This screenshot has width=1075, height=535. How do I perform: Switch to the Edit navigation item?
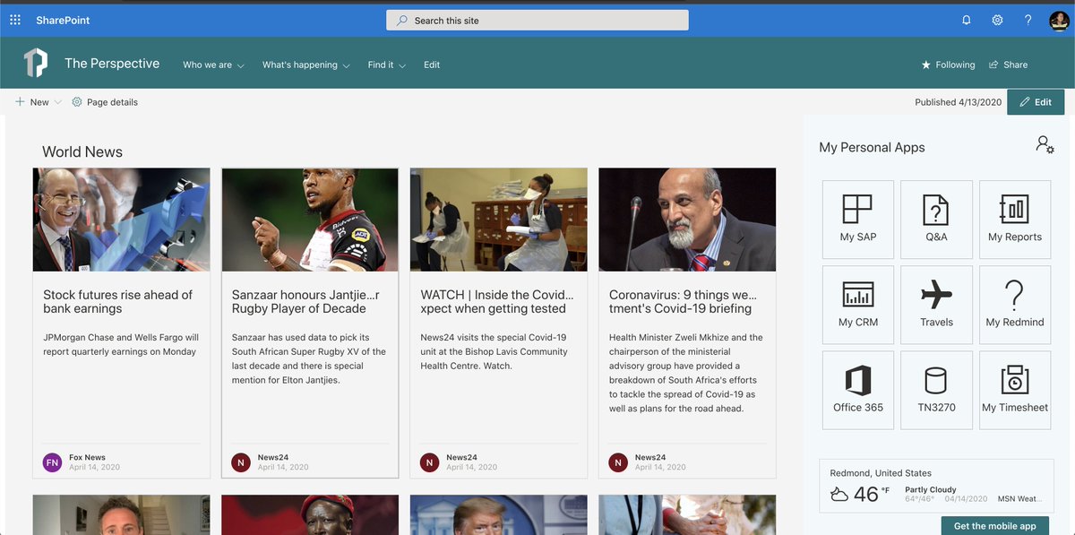pyautogui.click(x=432, y=65)
